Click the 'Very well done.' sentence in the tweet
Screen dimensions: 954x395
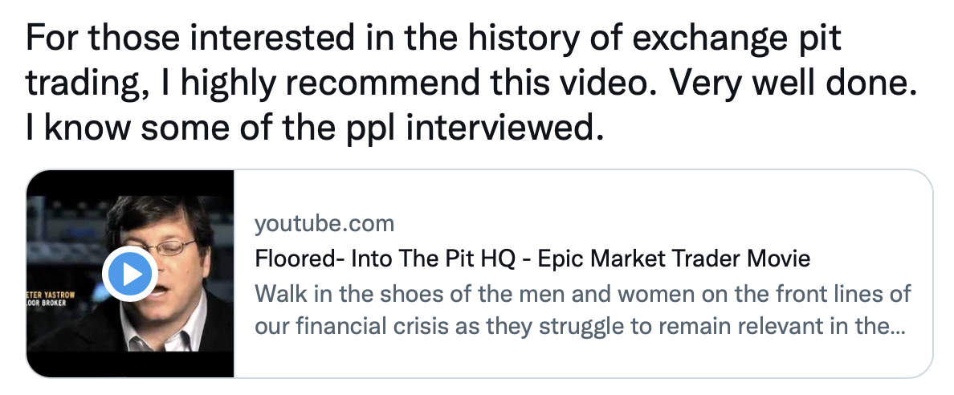(x=793, y=83)
